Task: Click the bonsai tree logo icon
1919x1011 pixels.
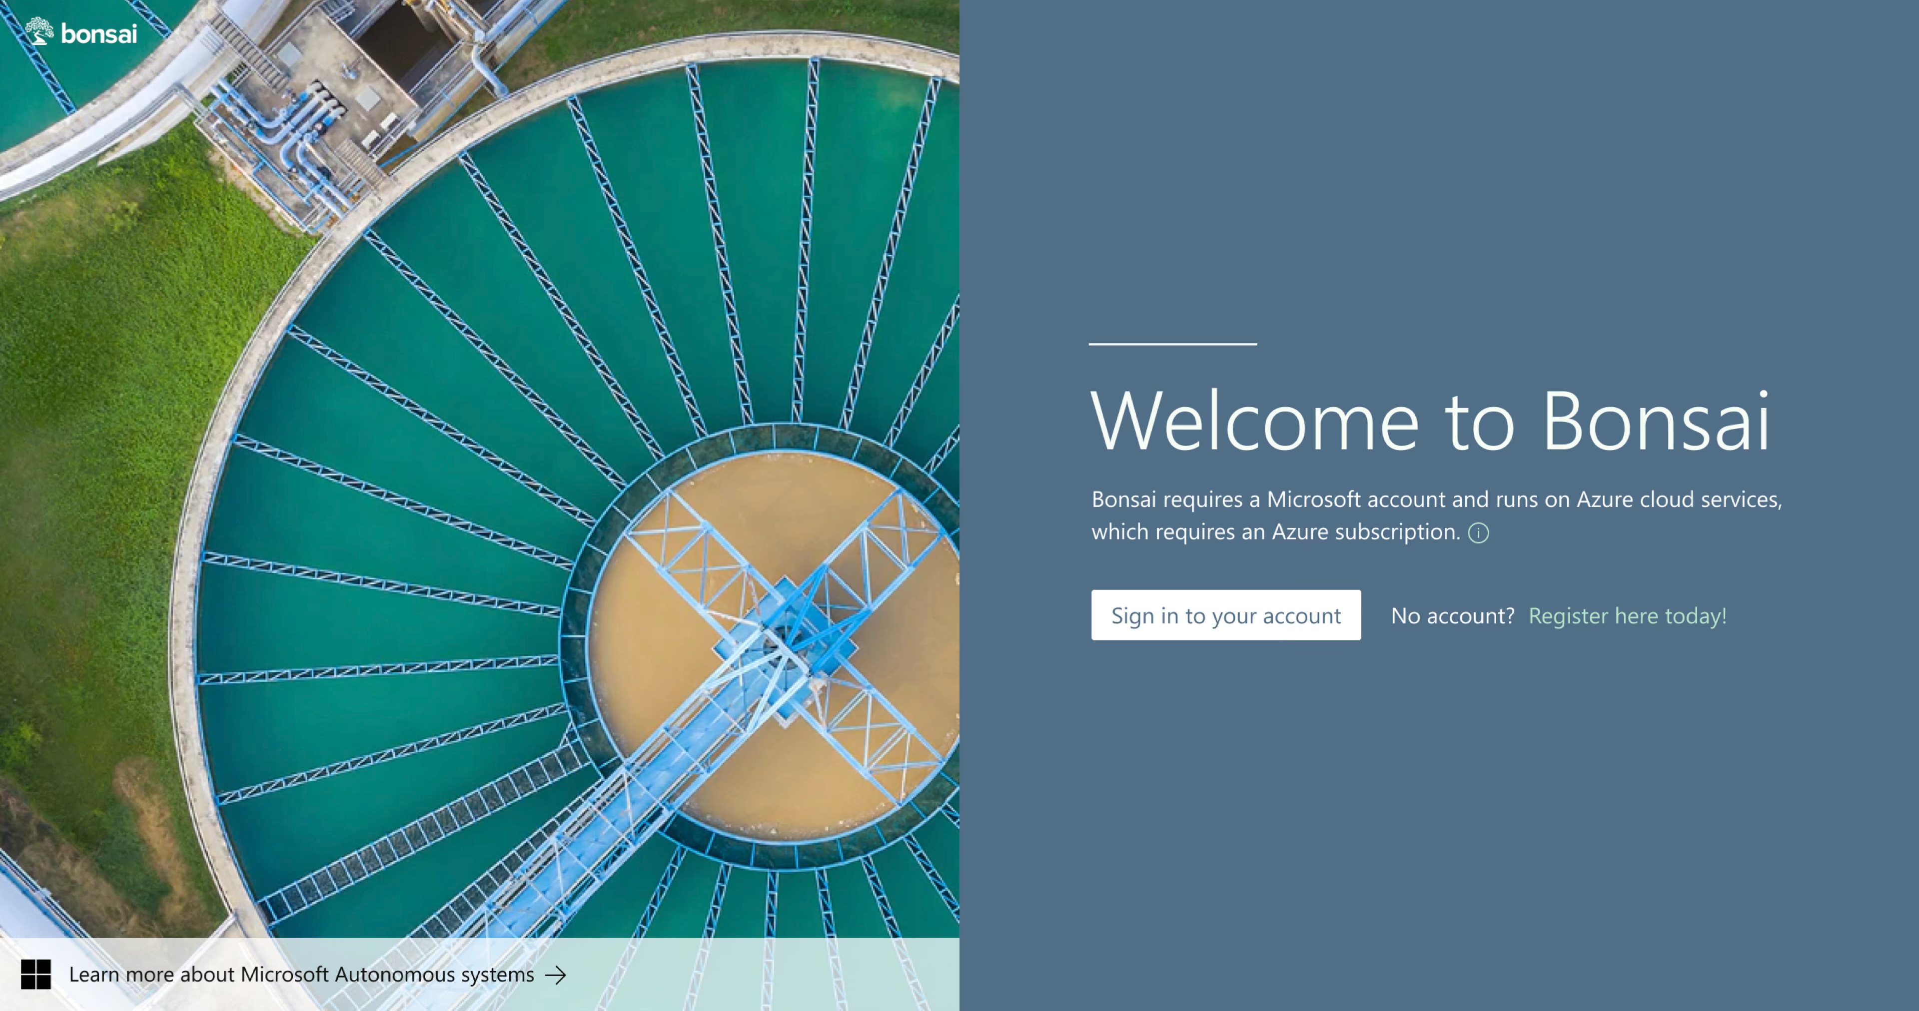Action: 39,31
